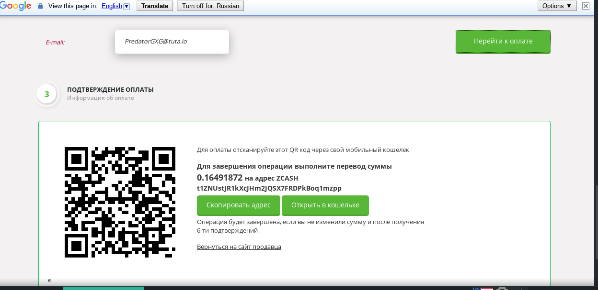This screenshot has height=290, width=598.
Task: Click the red 'E-mail:' label
Action: coord(55,42)
